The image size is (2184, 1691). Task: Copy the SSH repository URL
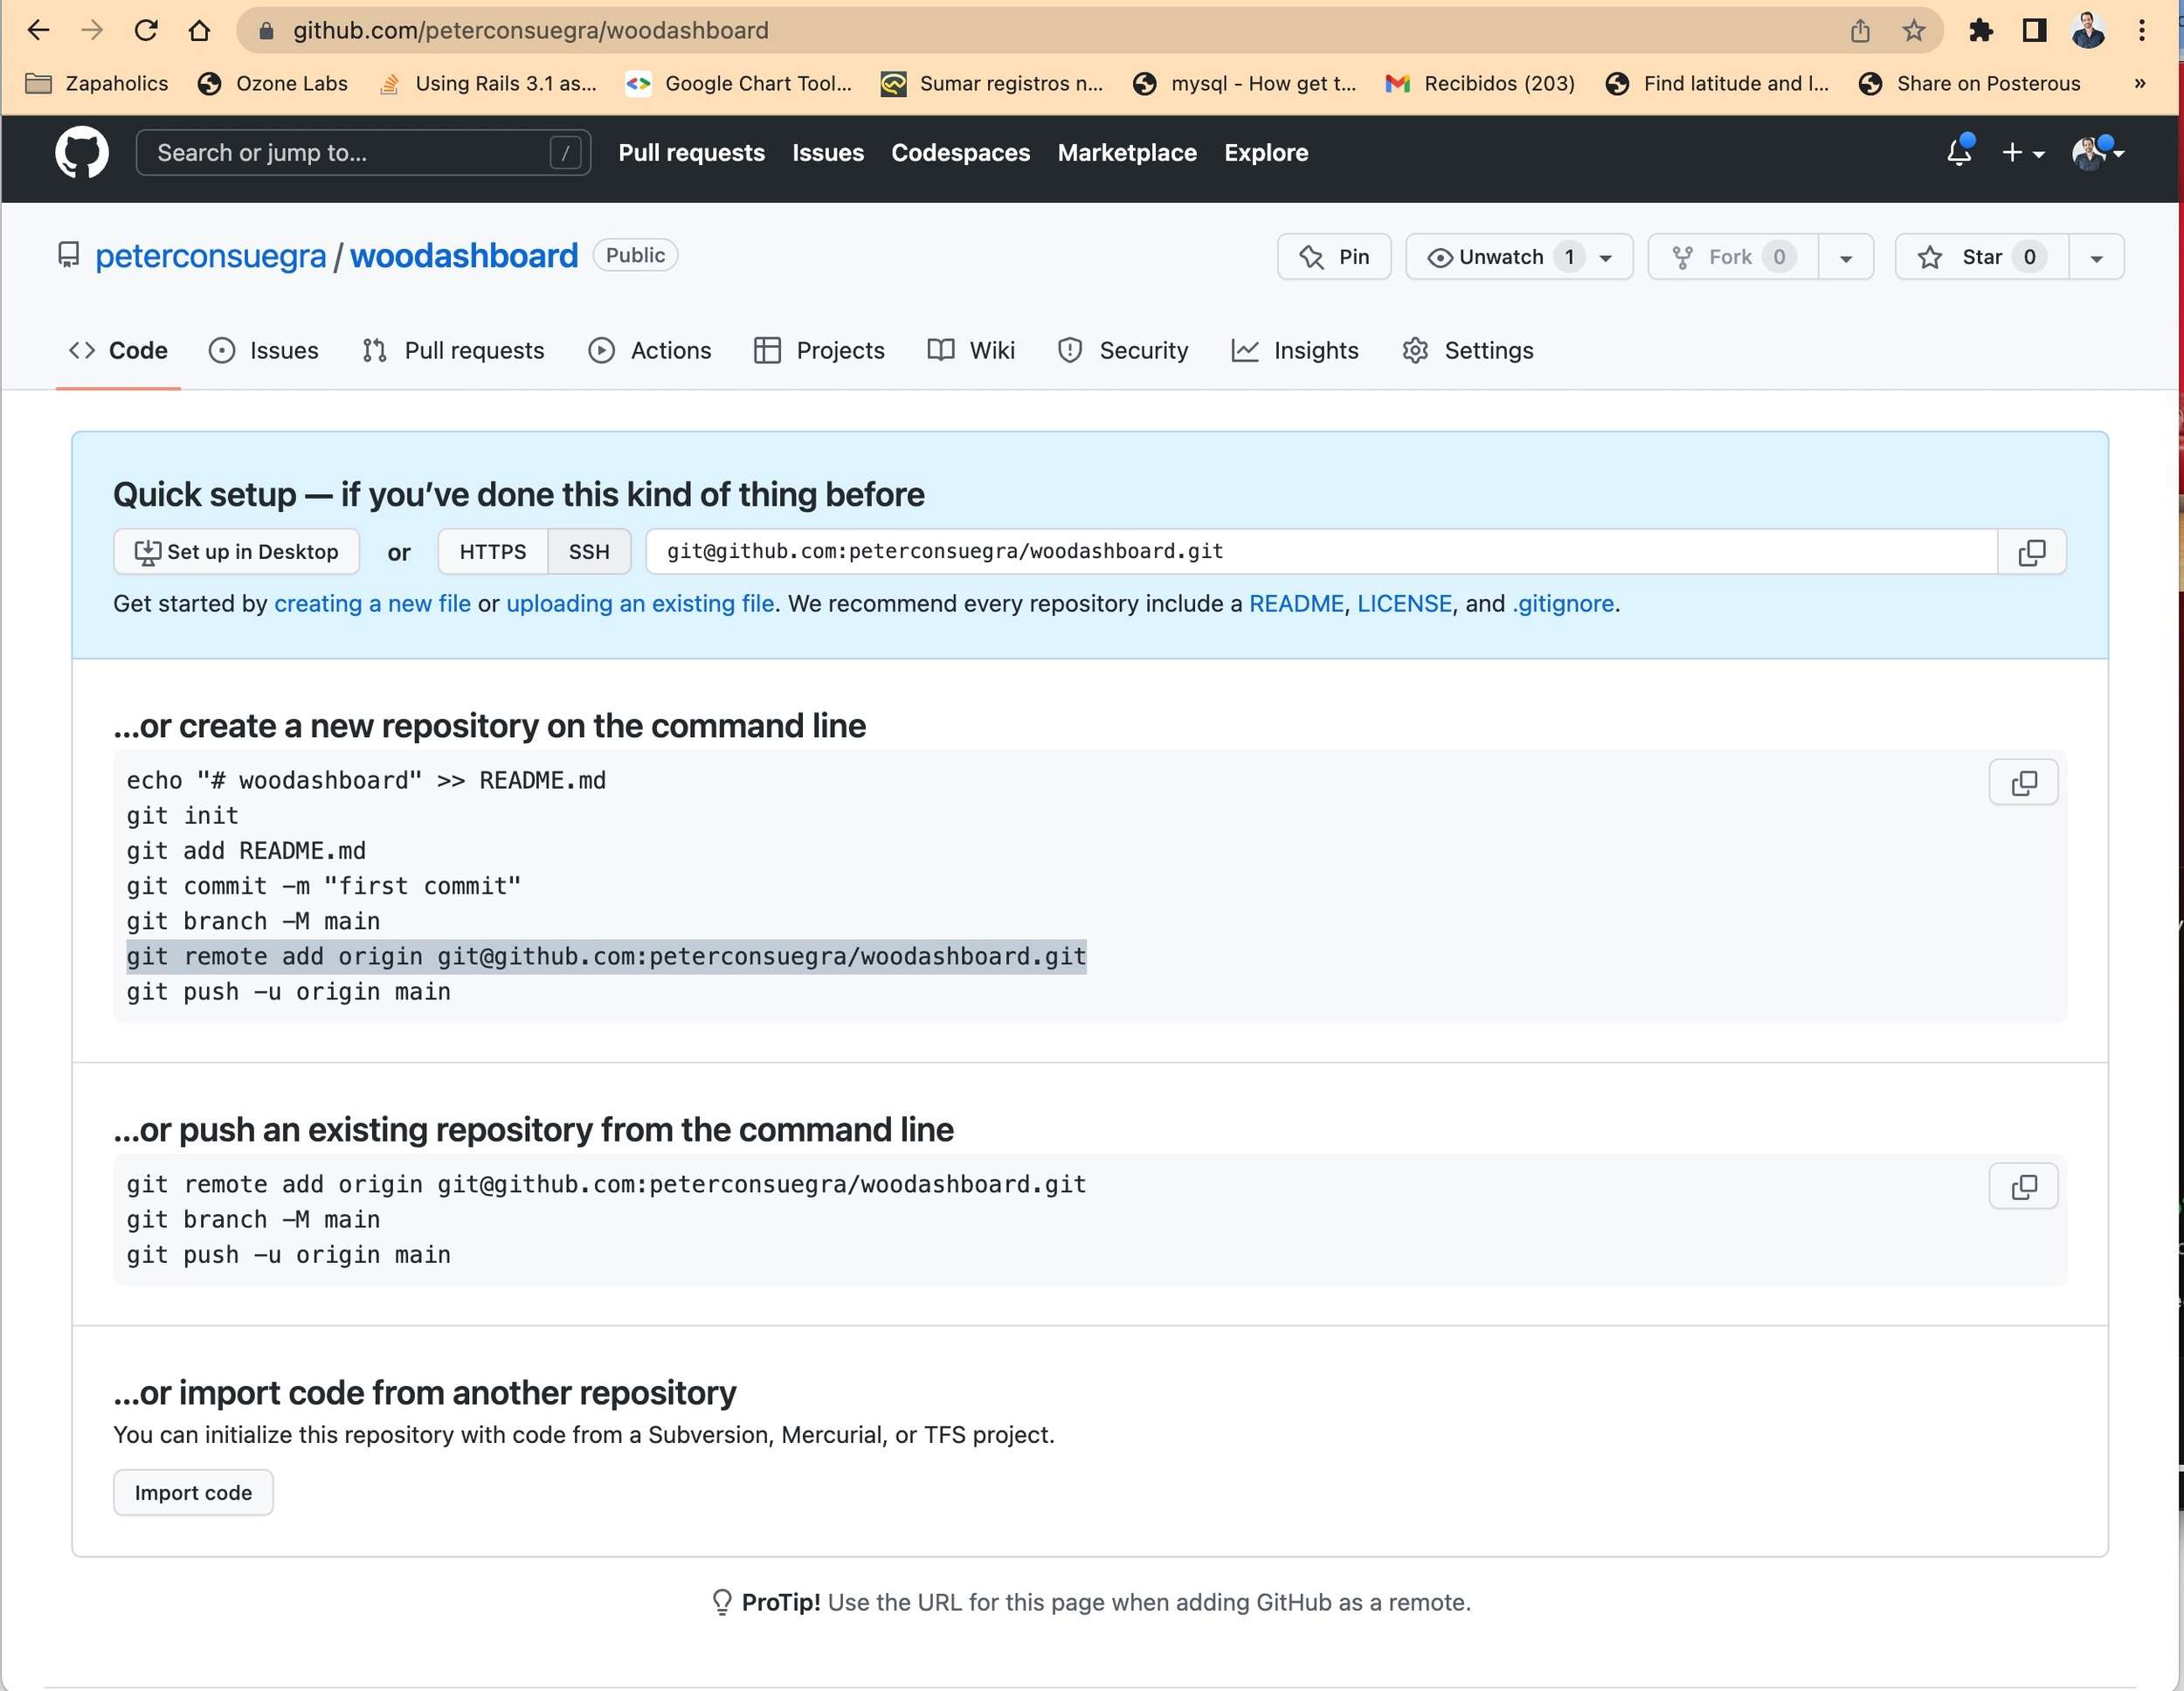click(x=2031, y=552)
